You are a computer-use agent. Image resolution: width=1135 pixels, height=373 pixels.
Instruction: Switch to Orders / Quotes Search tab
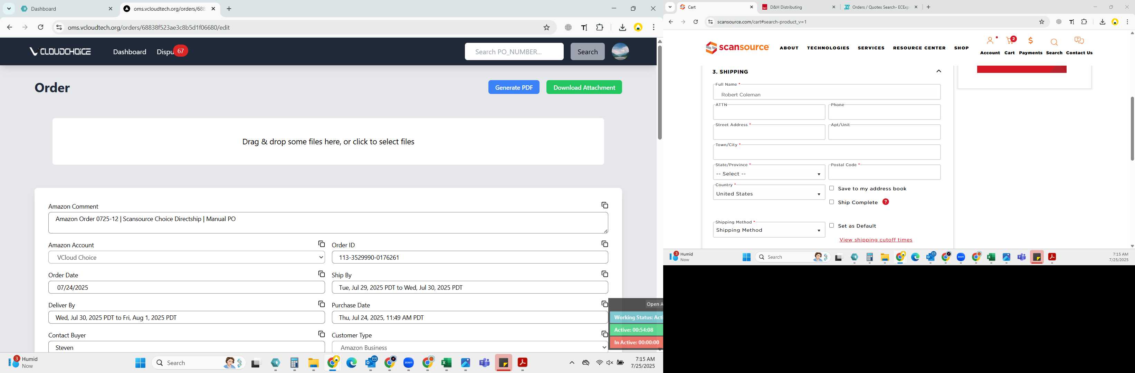(880, 7)
